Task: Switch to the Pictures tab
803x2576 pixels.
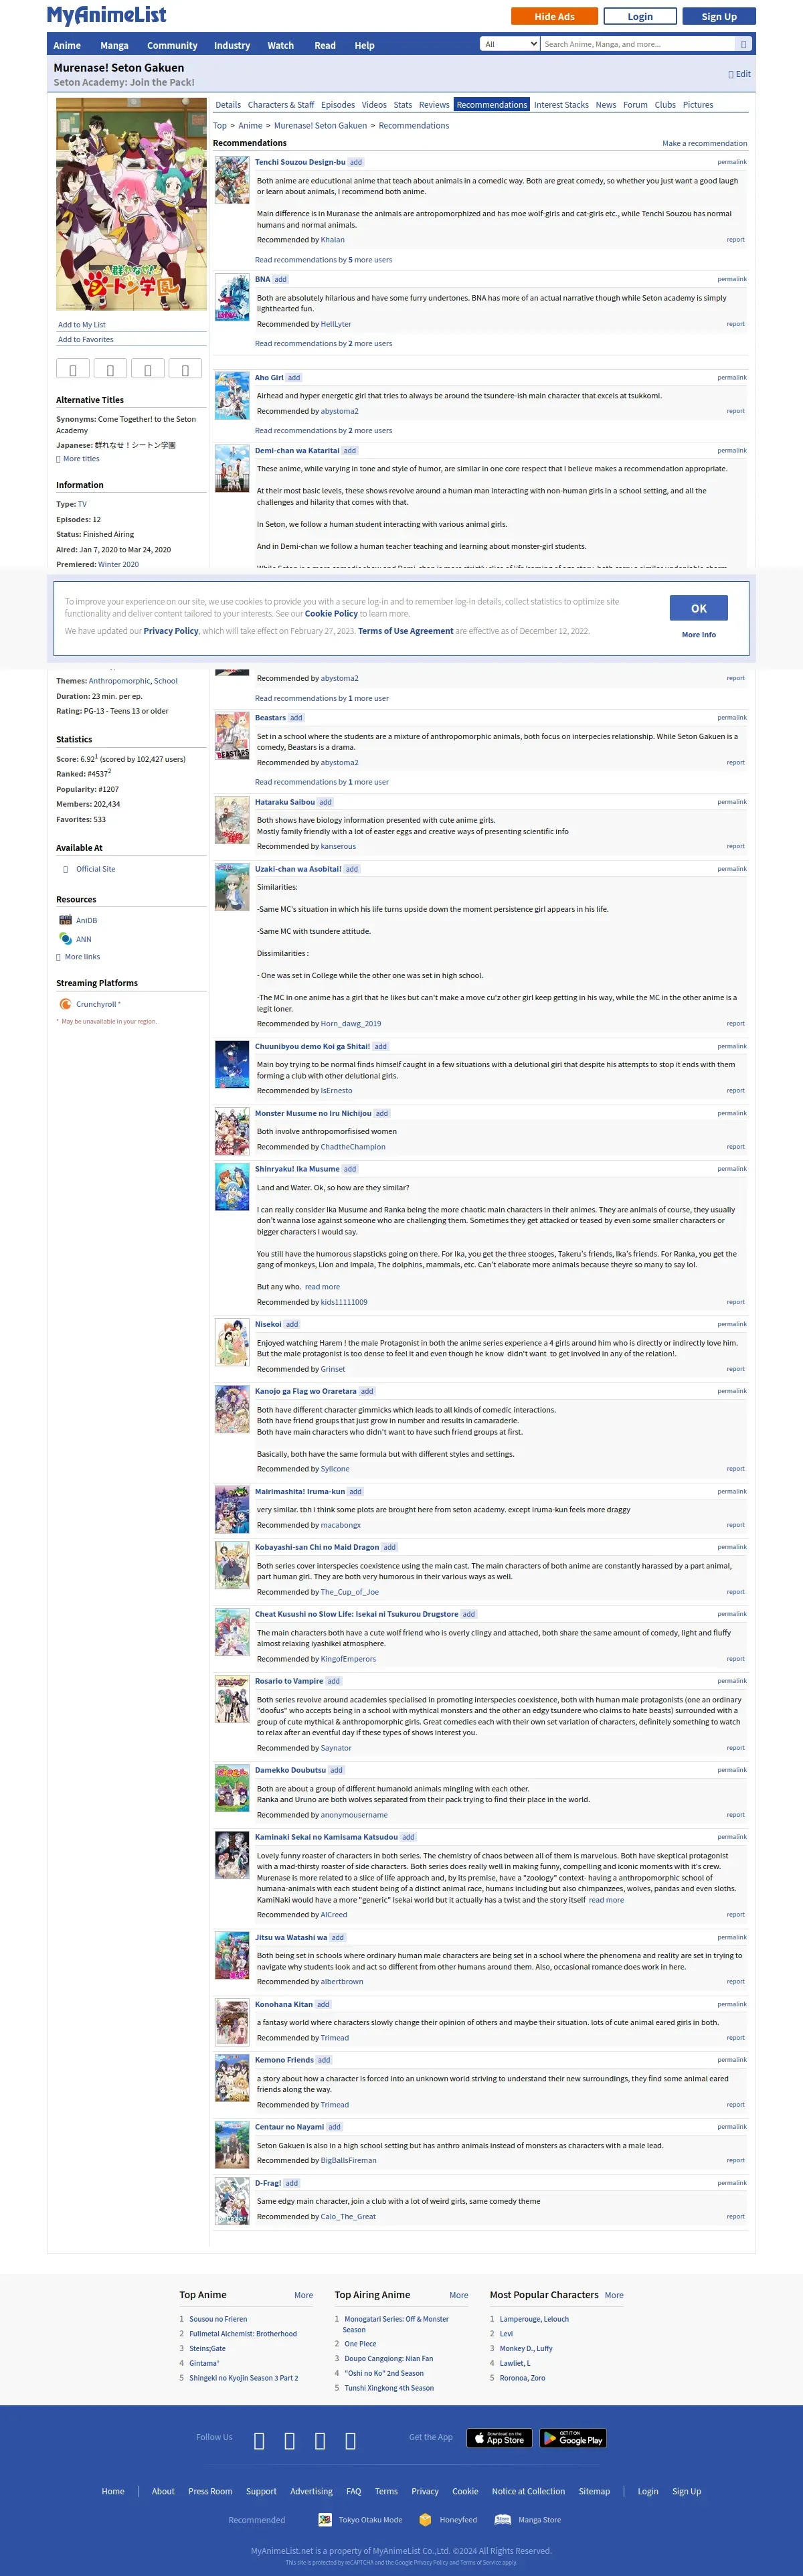Action: pos(698,105)
